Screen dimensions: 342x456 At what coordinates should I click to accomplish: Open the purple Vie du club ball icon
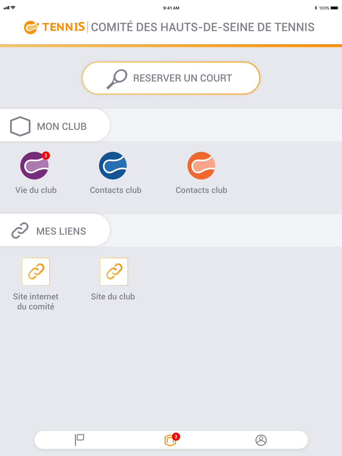tap(35, 166)
